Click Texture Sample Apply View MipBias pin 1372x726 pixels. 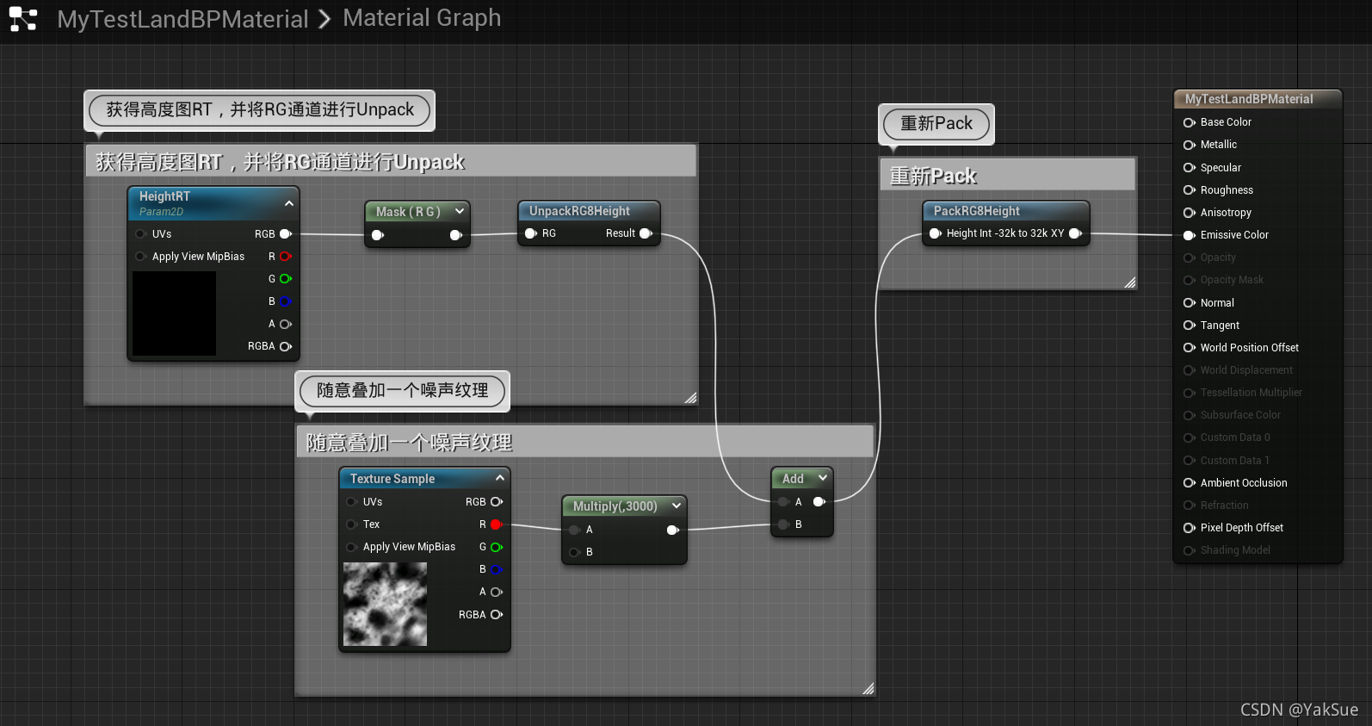pos(351,547)
